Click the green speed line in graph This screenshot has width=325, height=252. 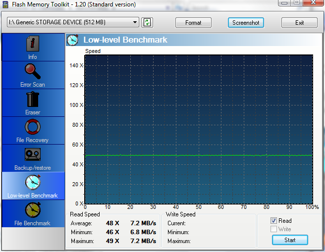[198, 155]
